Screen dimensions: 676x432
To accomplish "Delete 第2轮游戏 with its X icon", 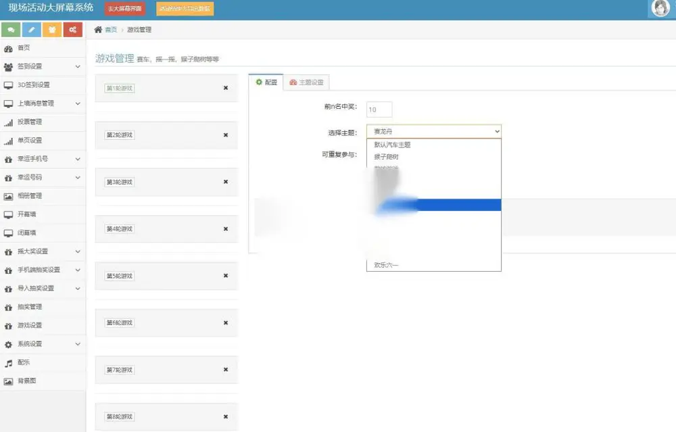I will coord(226,135).
